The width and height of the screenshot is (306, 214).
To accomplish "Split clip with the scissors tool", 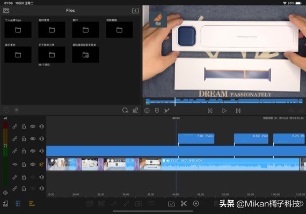I will point(184,204).
